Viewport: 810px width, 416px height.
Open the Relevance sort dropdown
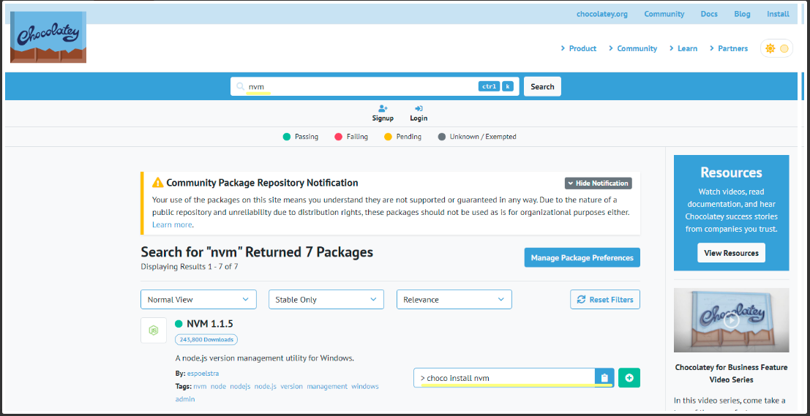click(454, 299)
